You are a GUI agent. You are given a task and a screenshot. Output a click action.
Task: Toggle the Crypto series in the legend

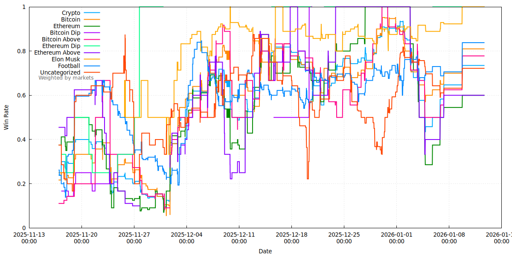click(x=70, y=12)
